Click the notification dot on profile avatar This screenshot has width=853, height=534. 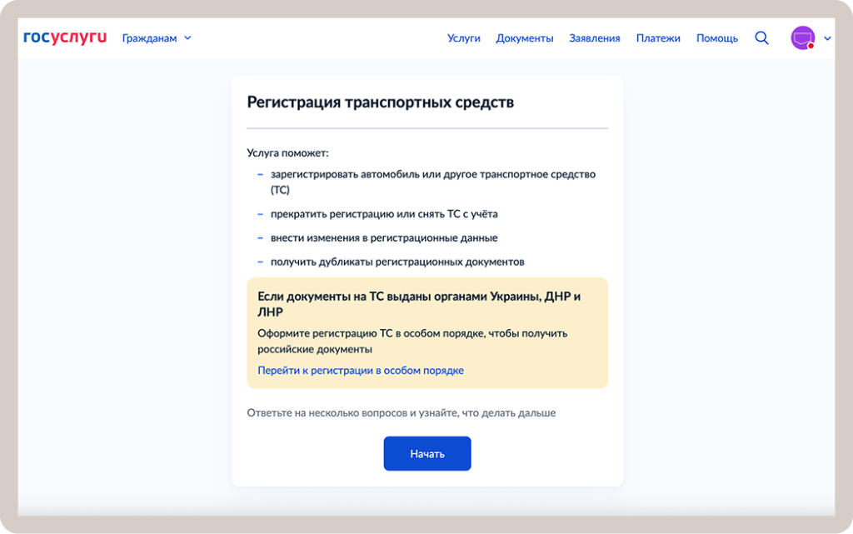(x=811, y=46)
